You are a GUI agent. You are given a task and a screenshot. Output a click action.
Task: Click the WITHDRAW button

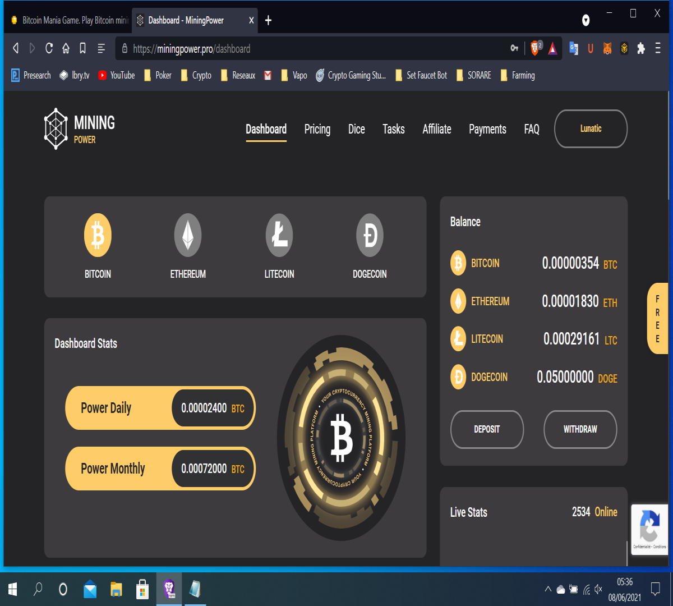click(580, 429)
